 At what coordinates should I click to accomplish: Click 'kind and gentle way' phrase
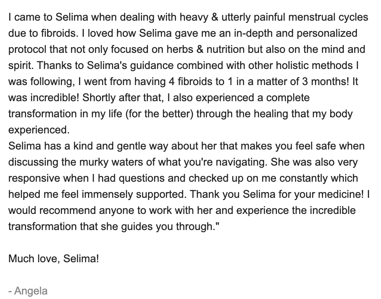121,146
